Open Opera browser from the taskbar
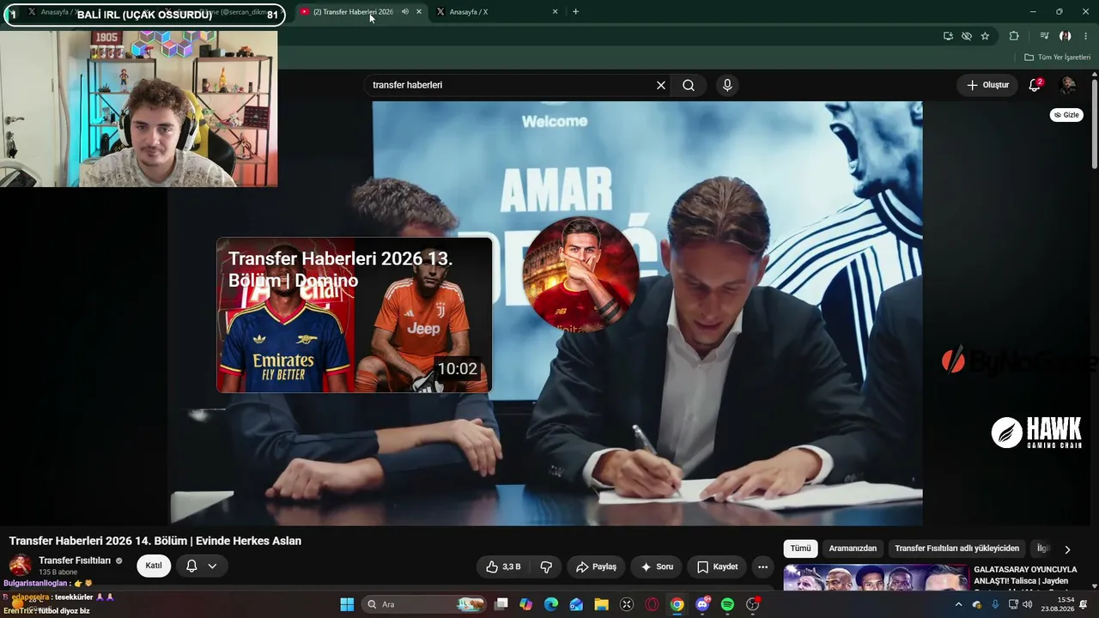This screenshot has width=1099, height=618. tap(652, 604)
